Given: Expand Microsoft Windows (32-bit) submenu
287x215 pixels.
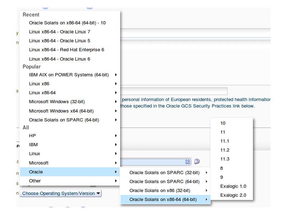Looking at the screenshot, I should click(70, 102).
